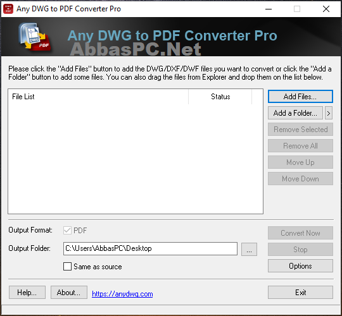342x316 pixels.
Task: Click the Move Down button
Action: [x=300, y=178]
